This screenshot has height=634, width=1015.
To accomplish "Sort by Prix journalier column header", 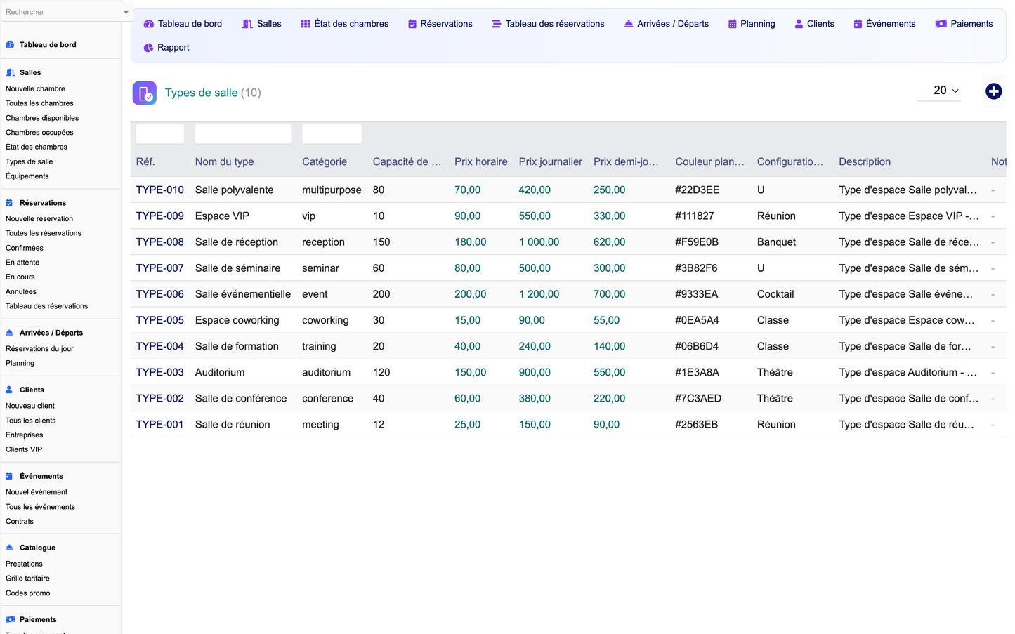I will pos(550,162).
